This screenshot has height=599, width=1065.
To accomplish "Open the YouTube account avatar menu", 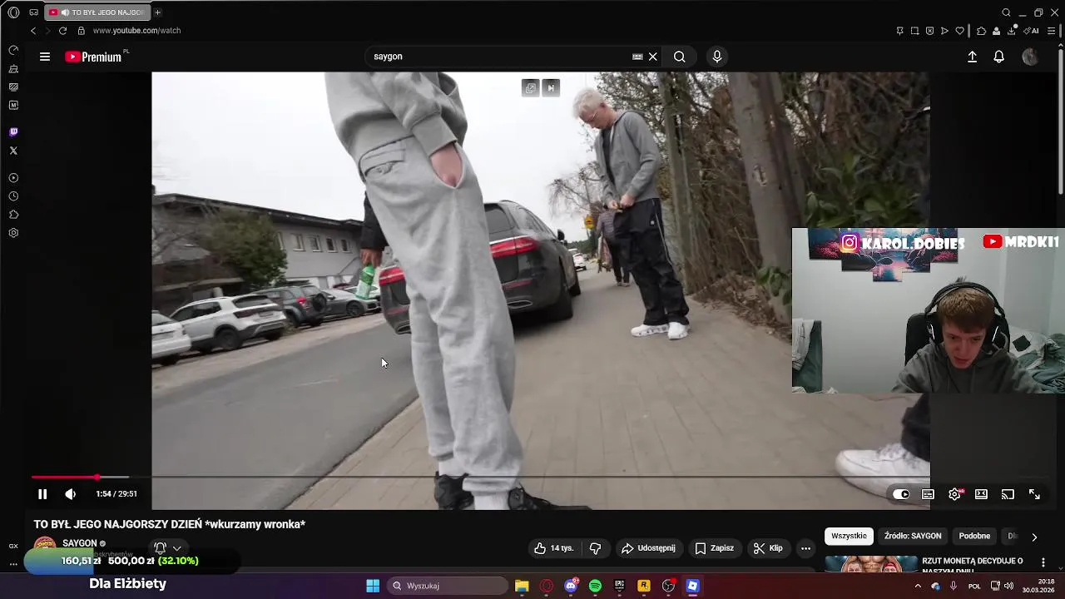I will coord(1030,57).
